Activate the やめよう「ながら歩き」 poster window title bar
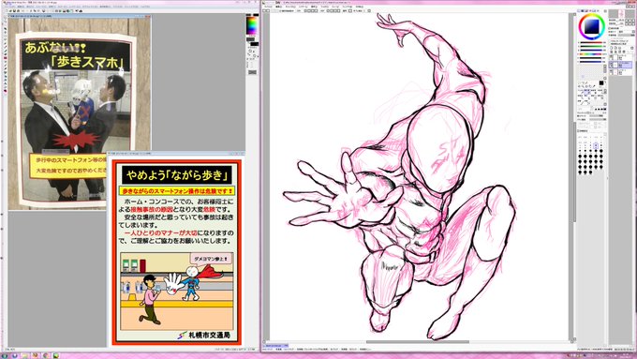Image resolution: width=637 pixels, height=359 pixels. coord(176,154)
